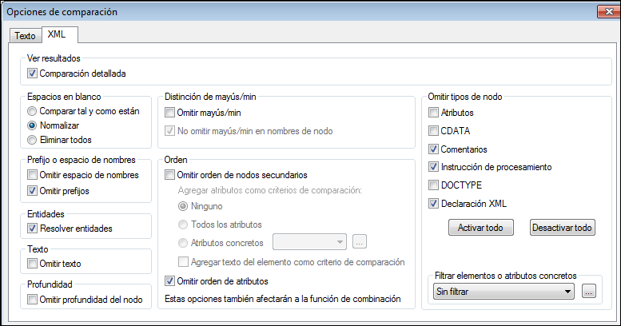Switch to the Texto tab
The image size is (621, 326).
25,36
